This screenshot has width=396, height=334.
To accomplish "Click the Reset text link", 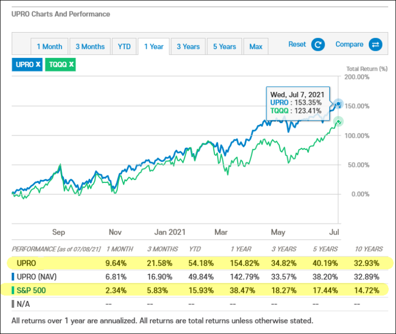I will tap(297, 44).
